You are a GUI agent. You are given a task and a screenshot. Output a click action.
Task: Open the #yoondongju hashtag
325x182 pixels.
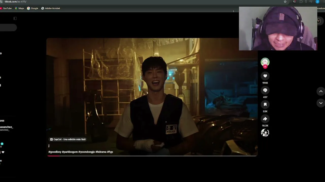tap(87, 152)
